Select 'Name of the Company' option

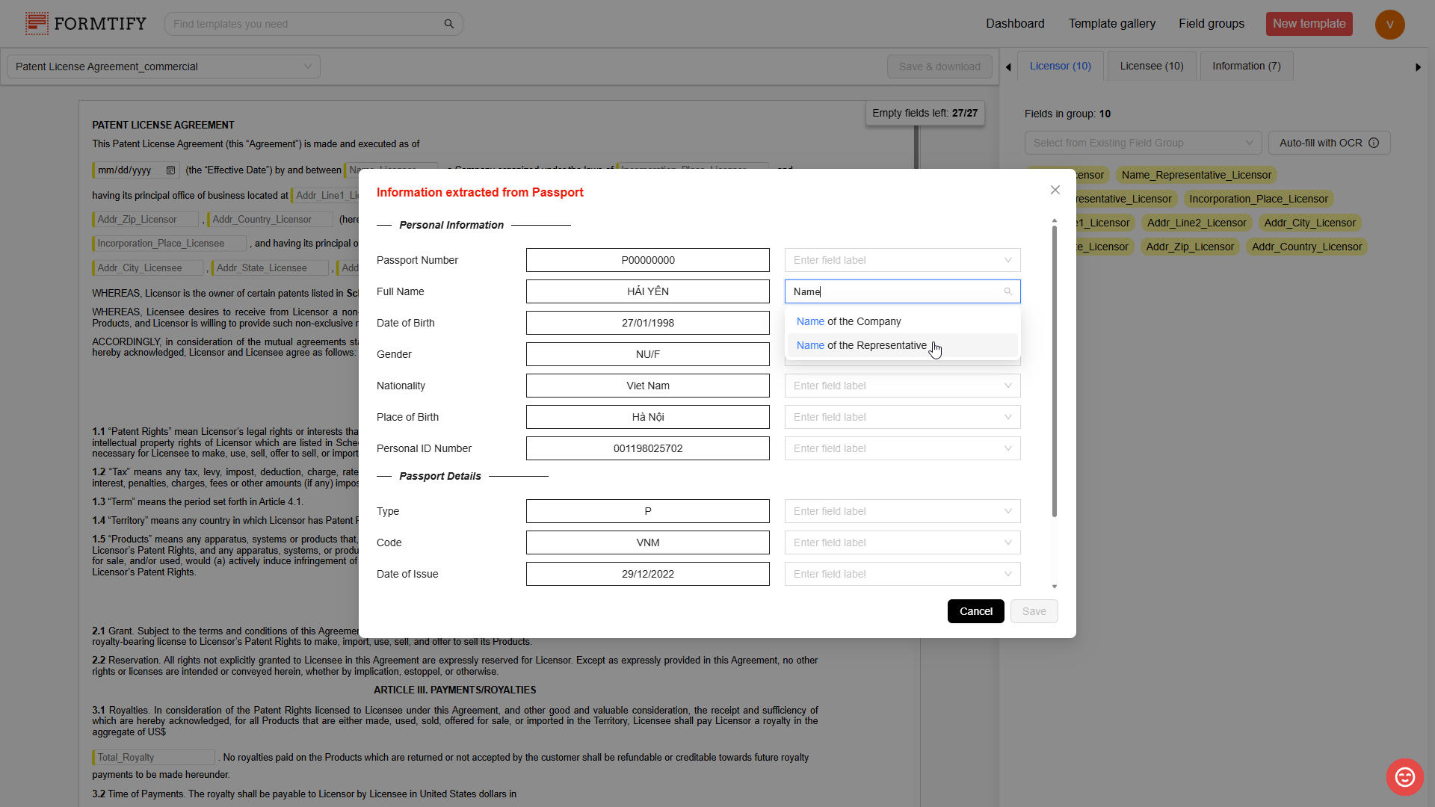[x=848, y=321]
